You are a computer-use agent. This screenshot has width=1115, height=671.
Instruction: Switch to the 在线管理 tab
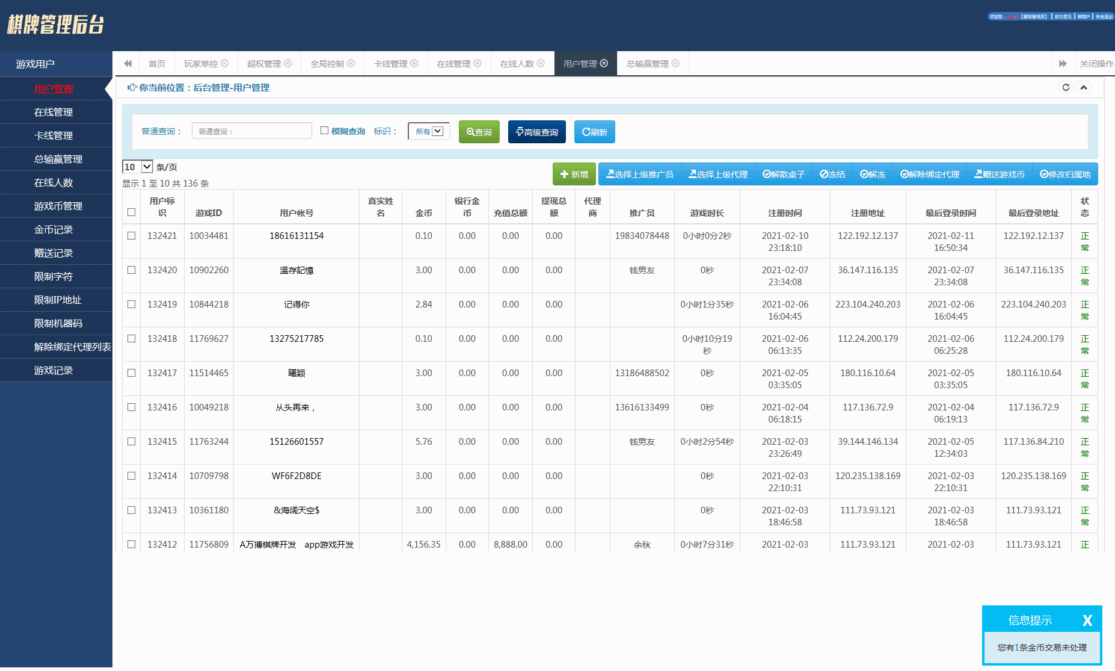[453, 63]
